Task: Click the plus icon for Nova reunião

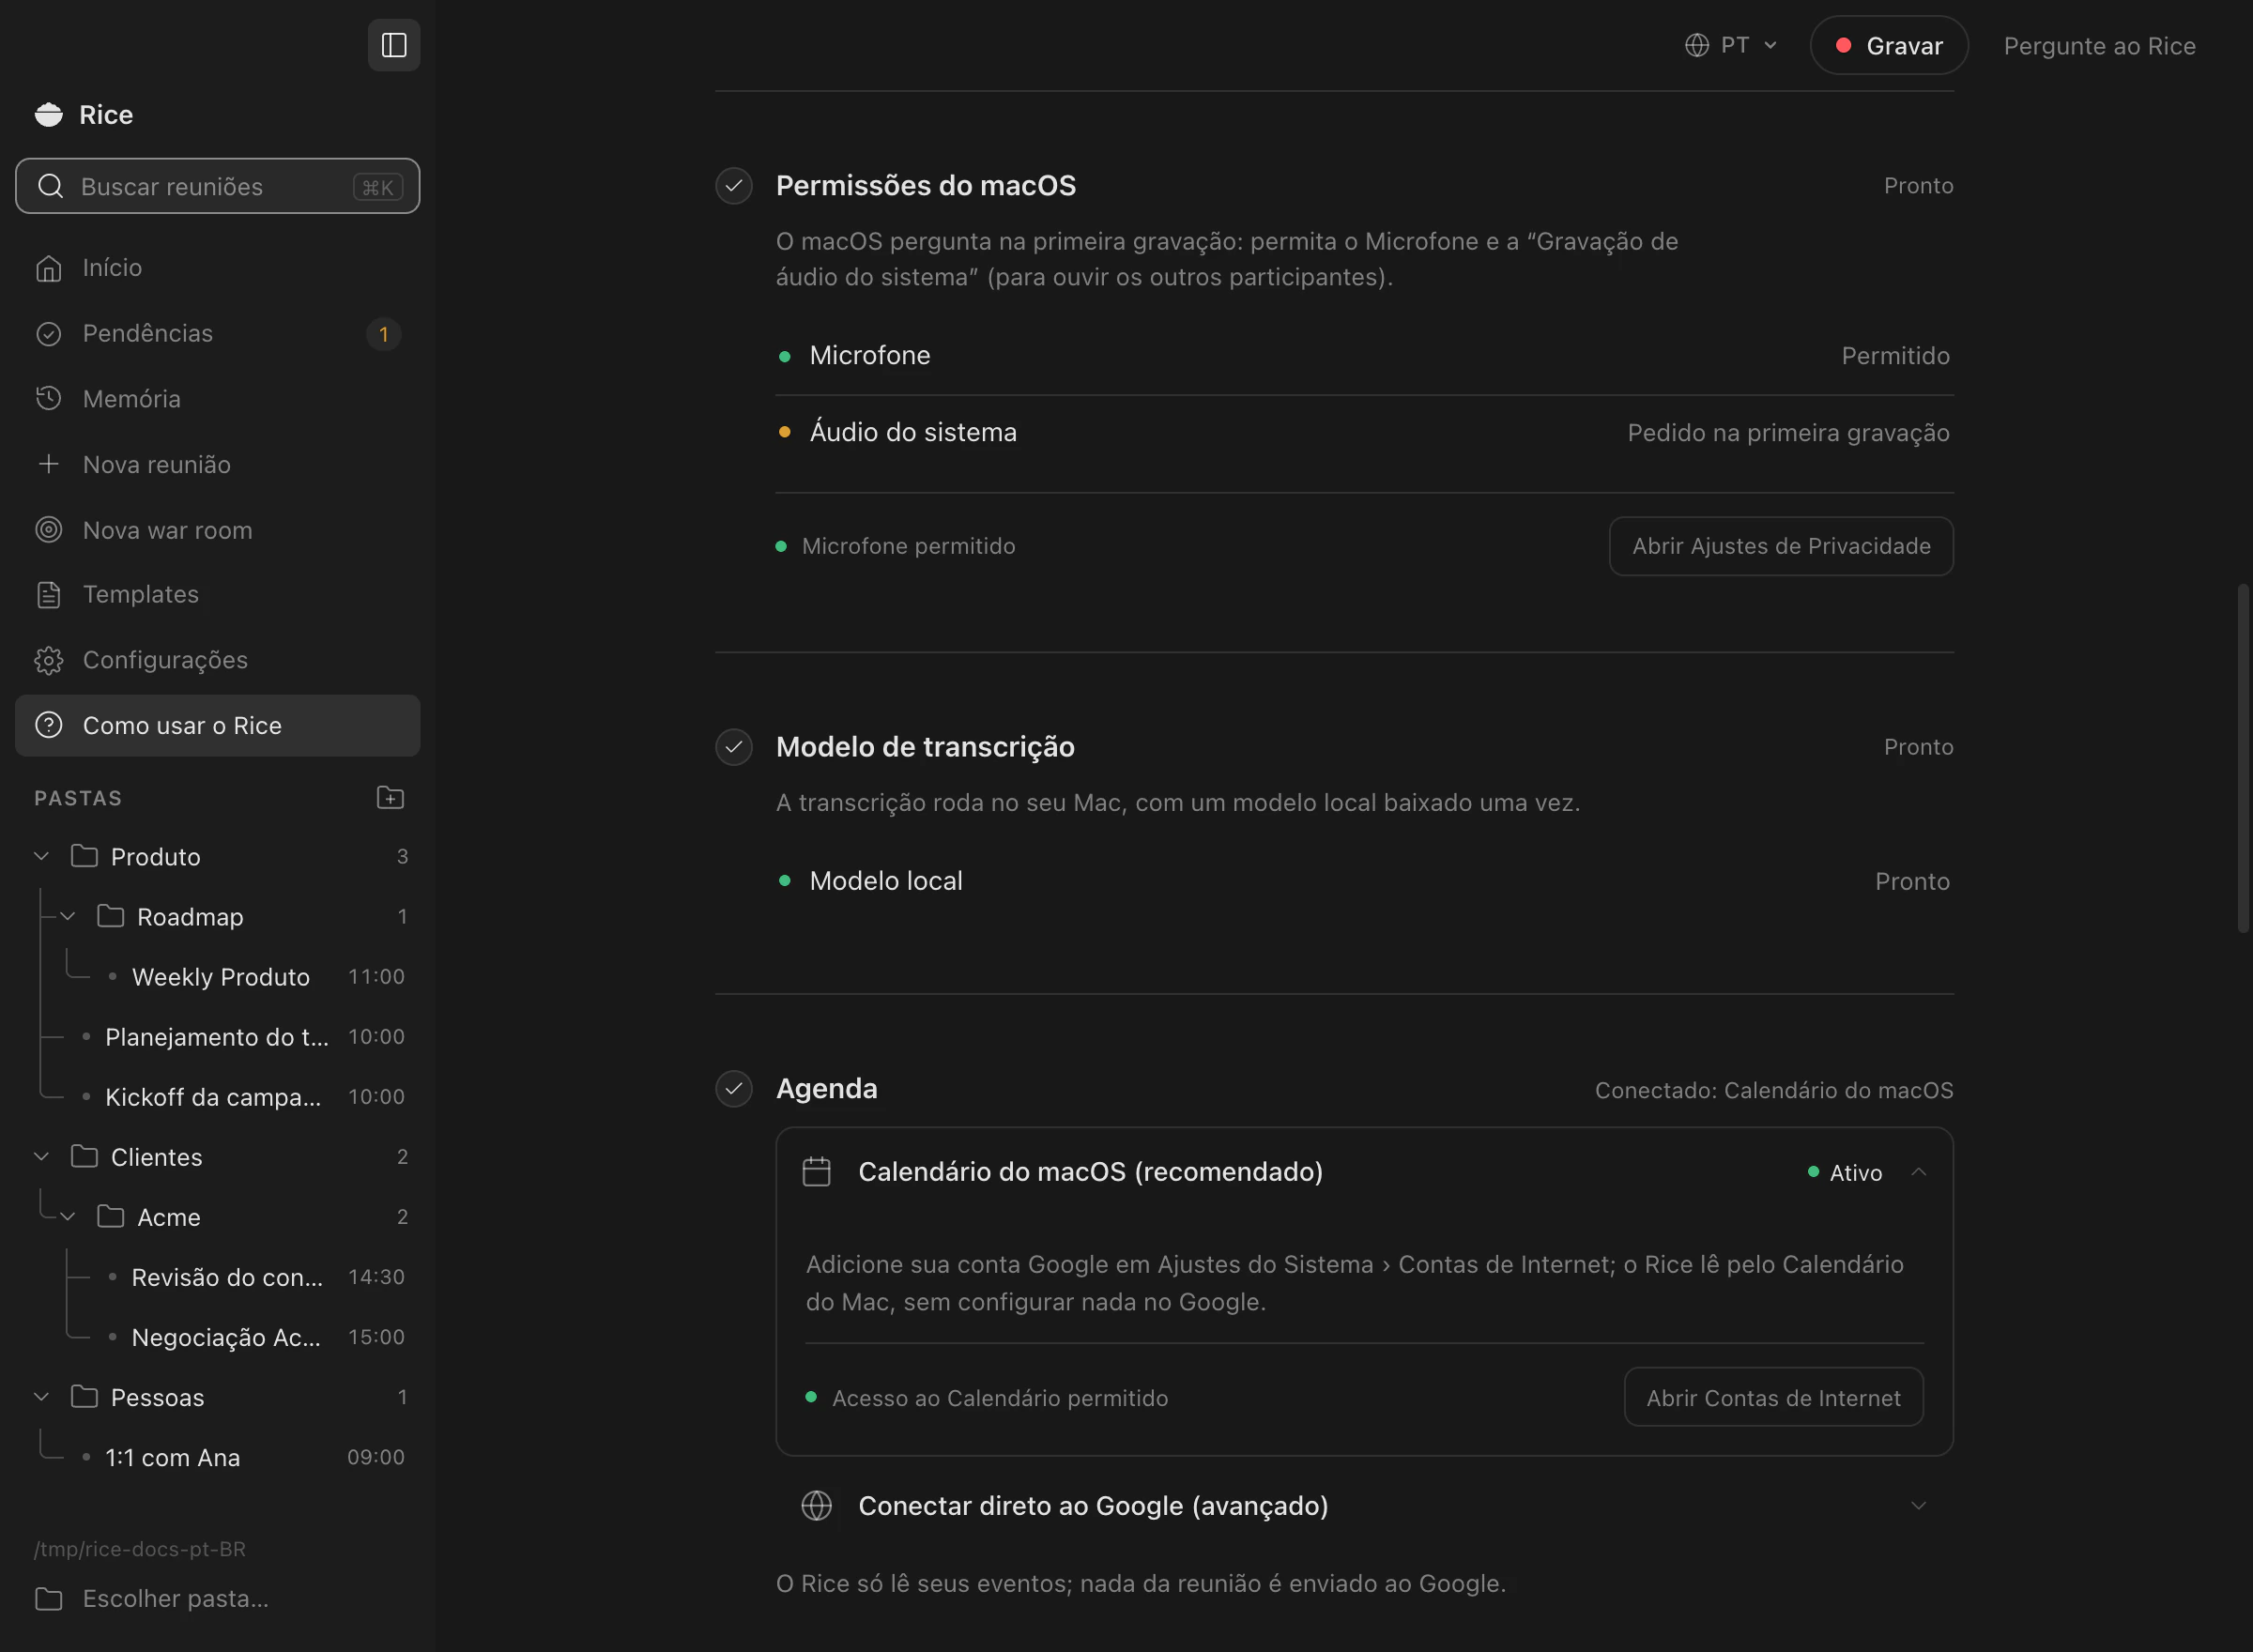Action: click(48, 464)
